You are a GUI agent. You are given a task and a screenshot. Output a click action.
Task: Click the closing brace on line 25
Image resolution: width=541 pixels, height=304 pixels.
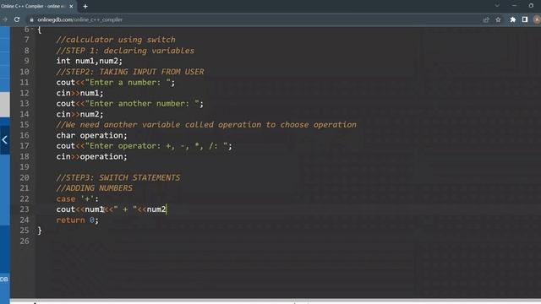click(40, 231)
